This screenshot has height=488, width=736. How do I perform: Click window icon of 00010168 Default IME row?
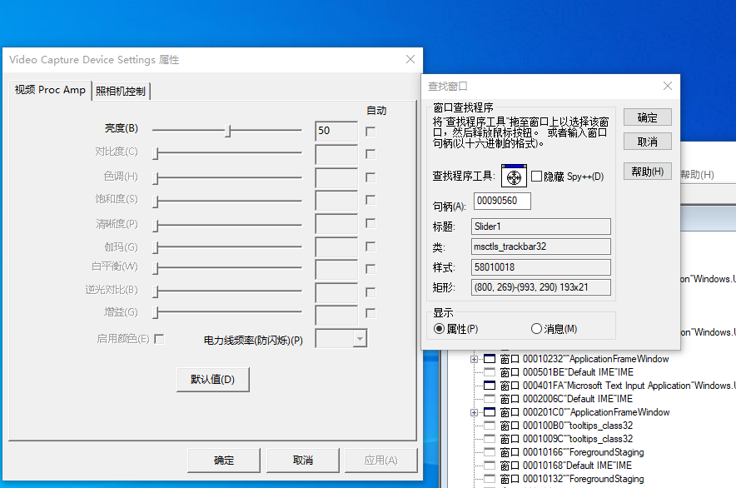[x=490, y=466]
